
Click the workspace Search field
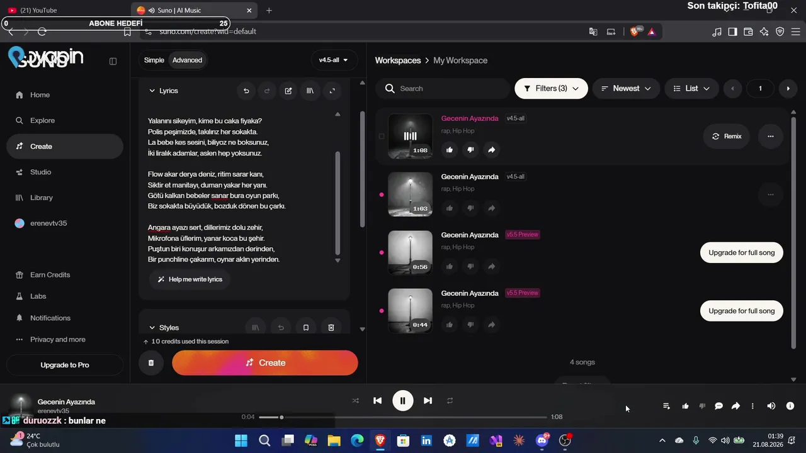point(443,89)
